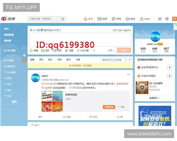177x141 pixels.
Task: Select the 视频 feed tab
Action: pos(60,60)
